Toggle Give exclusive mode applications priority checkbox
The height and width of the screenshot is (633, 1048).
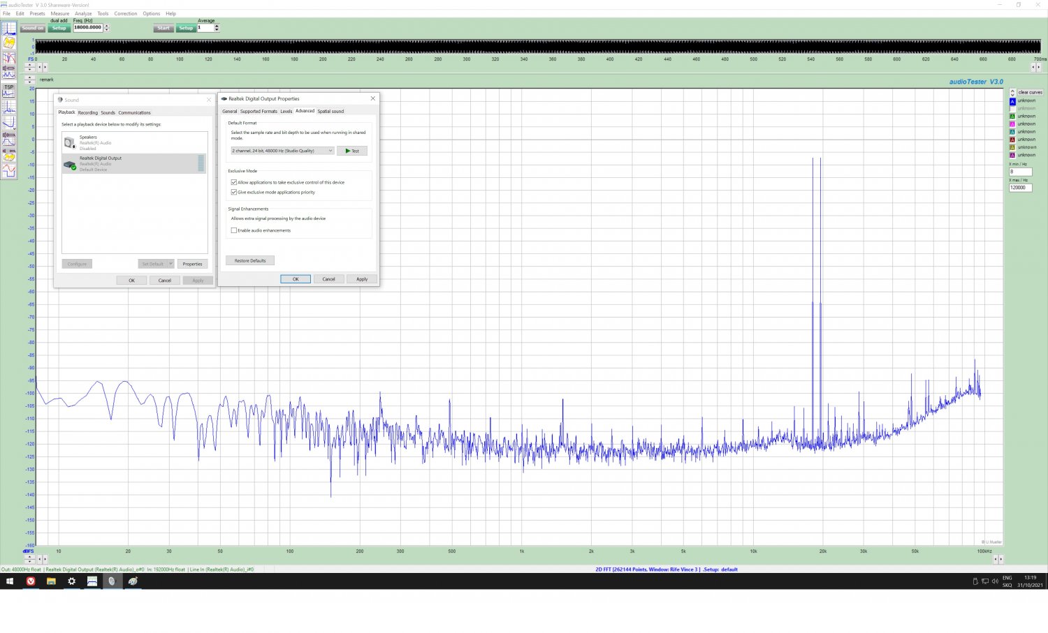(x=234, y=192)
